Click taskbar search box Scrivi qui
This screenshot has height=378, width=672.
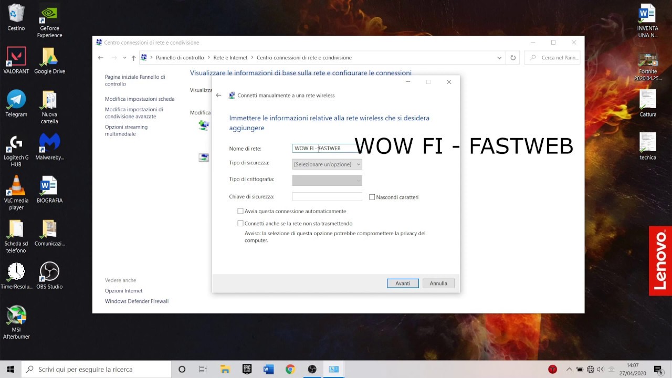pyautogui.click(x=96, y=369)
